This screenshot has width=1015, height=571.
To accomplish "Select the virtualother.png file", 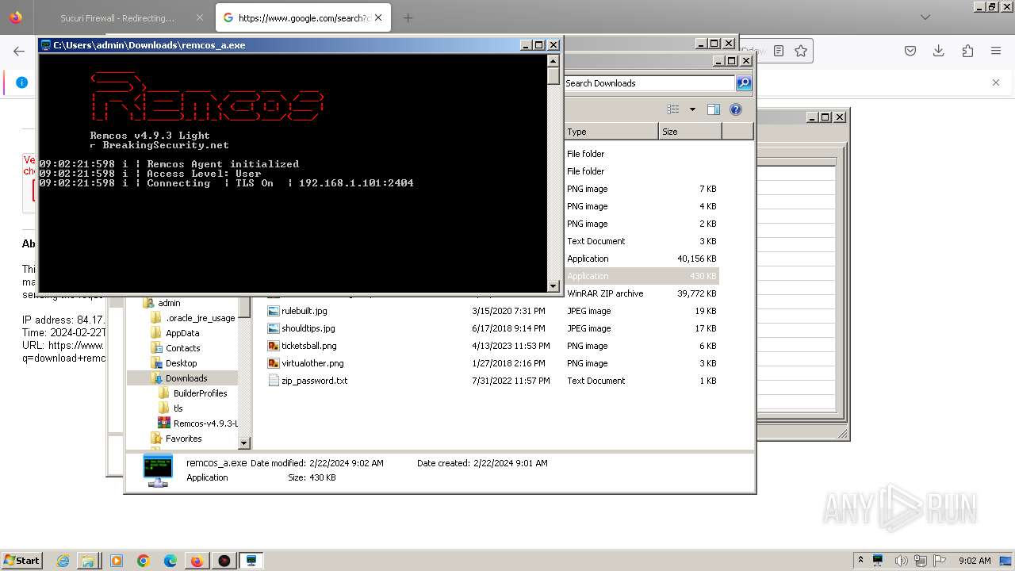I will 312,363.
